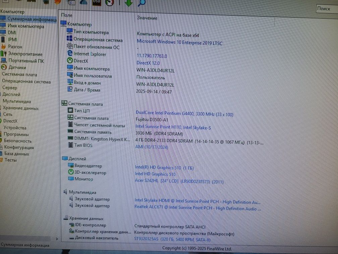Click the Видеоадаптер row icon
This screenshot has height=254, width=338.
[71, 165]
